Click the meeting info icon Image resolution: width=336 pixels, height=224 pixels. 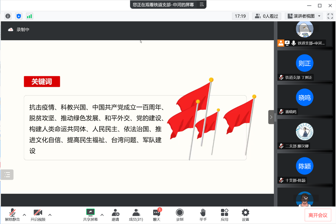pyautogui.click(x=8, y=16)
